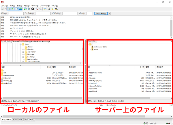Expand the bootstrap folder node
Viewport: 173px width, 125px height.
tap(23, 57)
